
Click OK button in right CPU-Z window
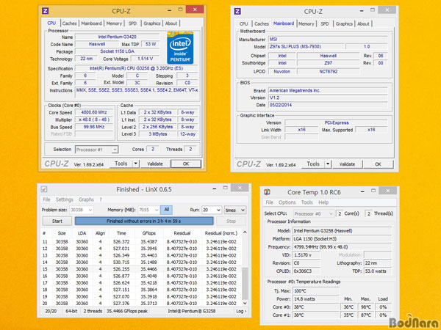coord(378,164)
